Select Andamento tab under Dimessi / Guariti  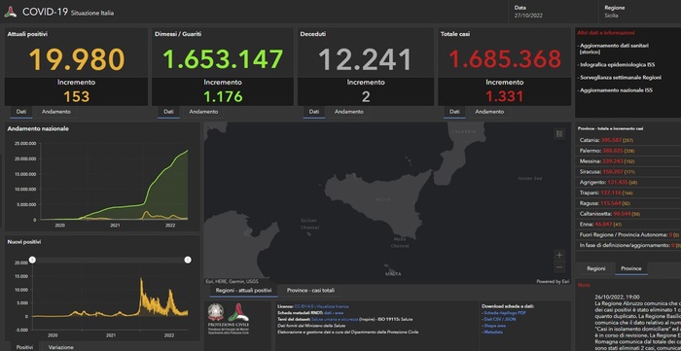point(203,112)
